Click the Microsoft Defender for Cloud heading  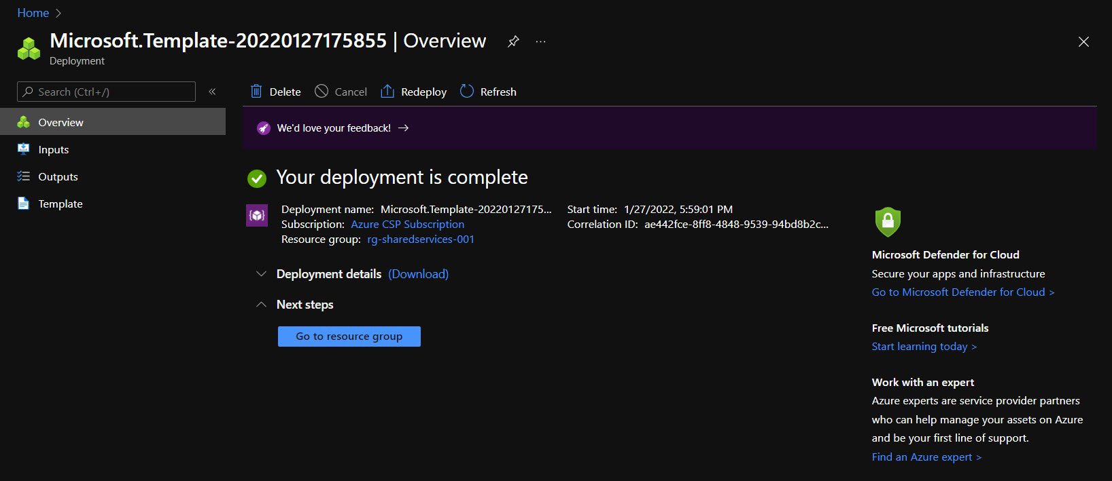coord(945,255)
